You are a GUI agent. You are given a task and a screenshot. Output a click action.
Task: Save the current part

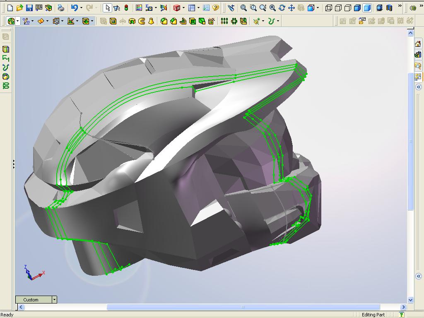click(29, 8)
